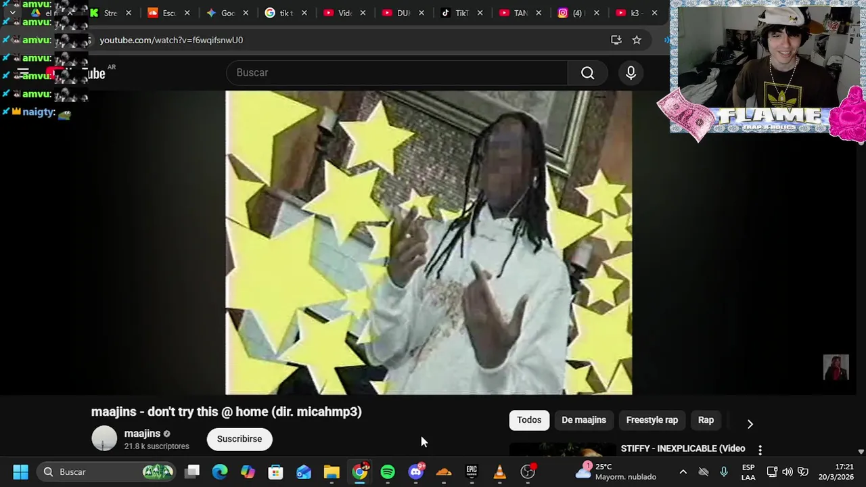Click the YouTube Buscar search field
866x487 pixels.
click(397, 73)
